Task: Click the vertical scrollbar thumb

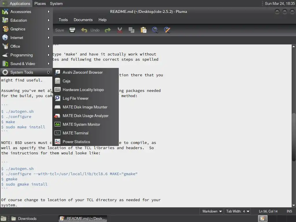Action: coord(294,137)
